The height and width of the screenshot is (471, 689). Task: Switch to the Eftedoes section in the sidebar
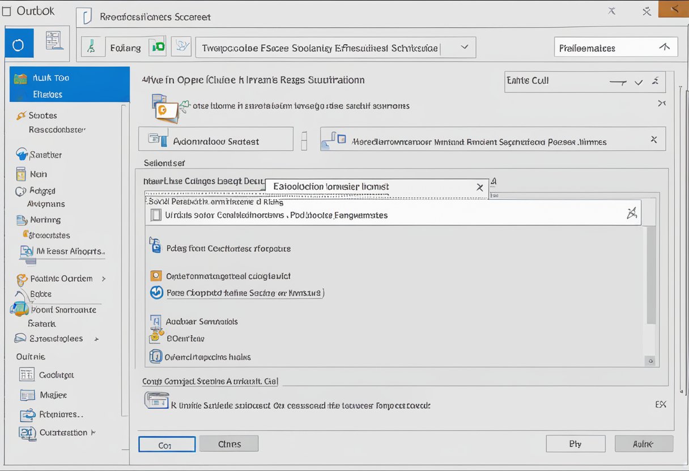(47, 94)
